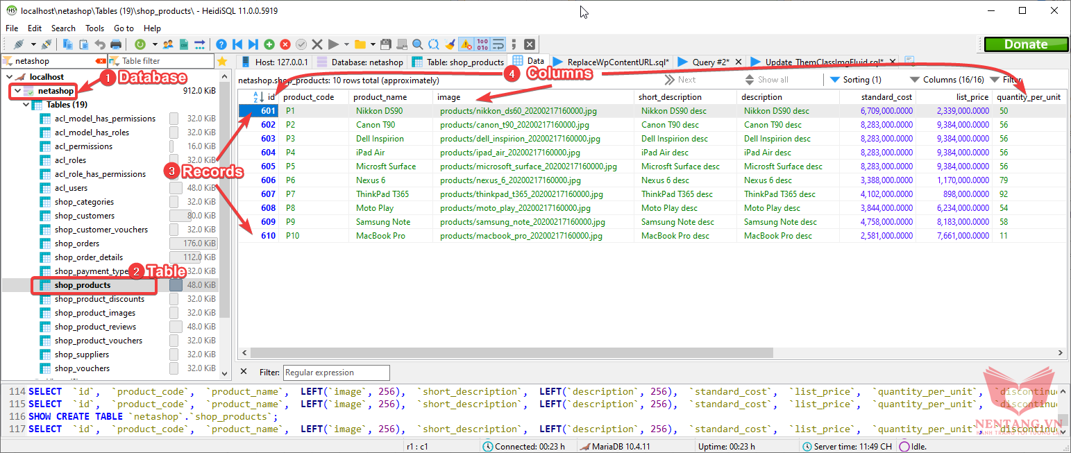Image resolution: width=1071 pixels, height=453 pixels.
Task: Click the green Donate button
Action: point(1025,44)
